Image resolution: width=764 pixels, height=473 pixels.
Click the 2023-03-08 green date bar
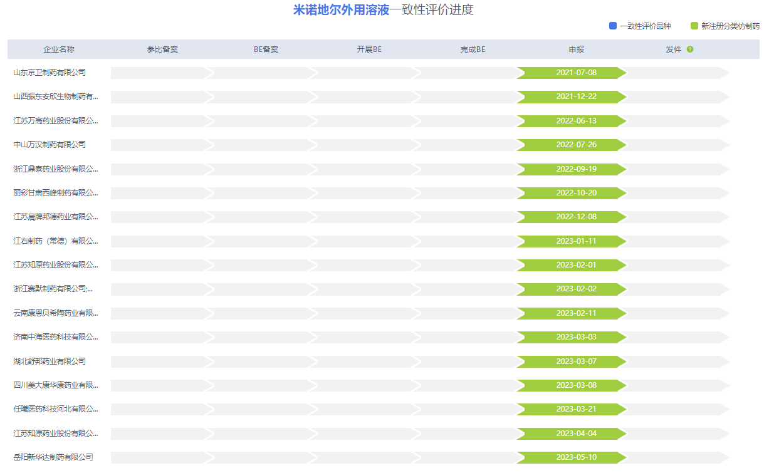(x=572, y=385)
